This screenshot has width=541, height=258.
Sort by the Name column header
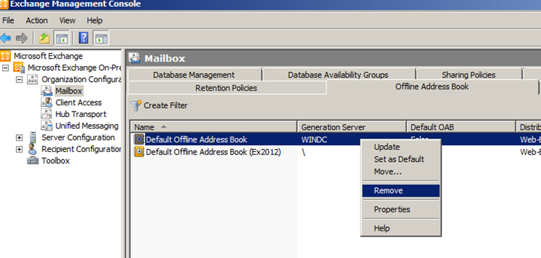(x=213, y=127)
